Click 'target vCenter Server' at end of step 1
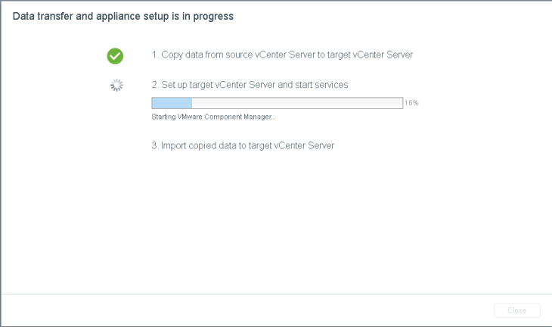The width and height of the screenshot is (552, 327). coord(369,55)
